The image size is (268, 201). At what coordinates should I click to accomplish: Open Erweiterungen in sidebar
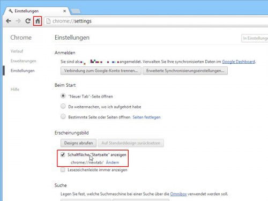click(23, 61)
